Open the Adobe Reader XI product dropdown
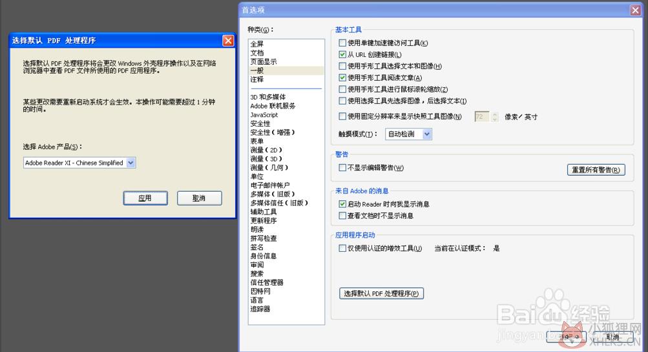648x352 pixels. (x=79, y=163)
